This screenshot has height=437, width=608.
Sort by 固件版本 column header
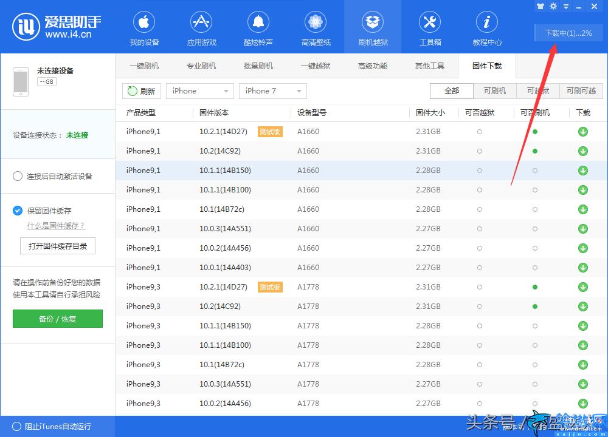click(214, 113)
